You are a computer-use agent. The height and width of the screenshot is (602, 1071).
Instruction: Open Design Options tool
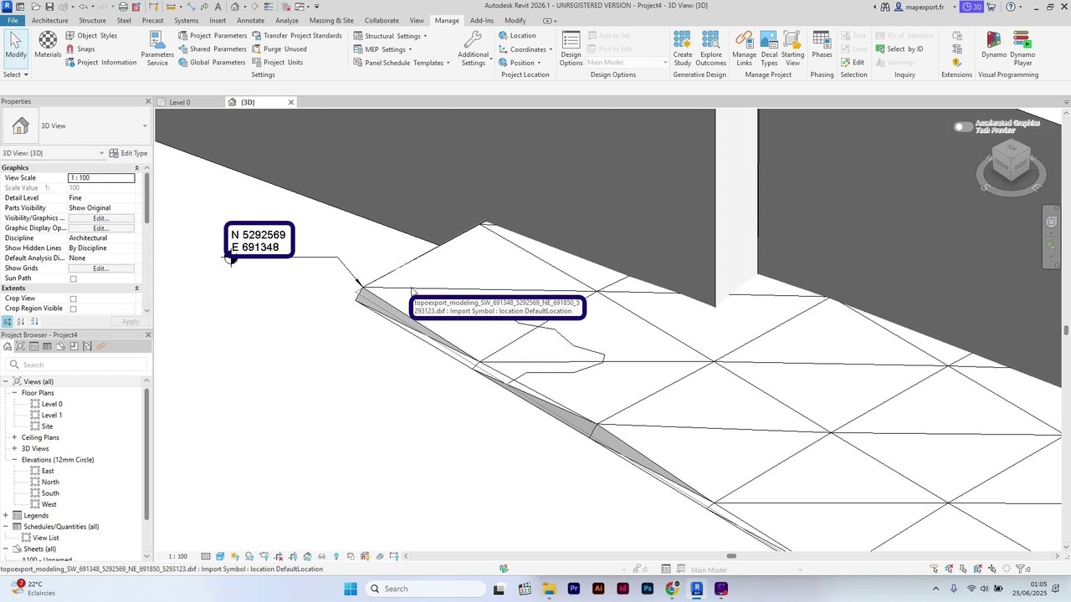click(571, 48)
